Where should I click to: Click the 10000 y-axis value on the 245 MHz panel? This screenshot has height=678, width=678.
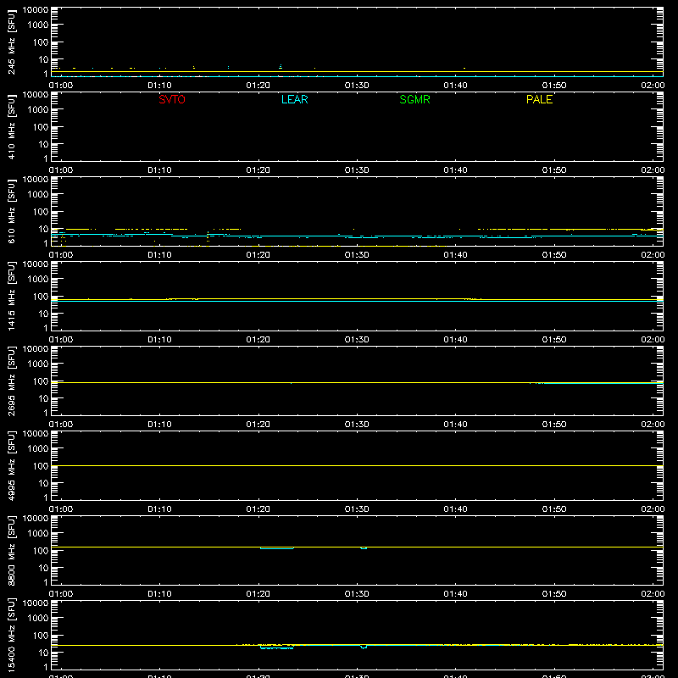(x=36, y=10)
